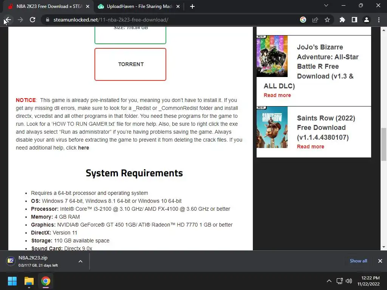Click the padlock site info icon
This screenshot has height=290, width=387.
coord(48,20)
